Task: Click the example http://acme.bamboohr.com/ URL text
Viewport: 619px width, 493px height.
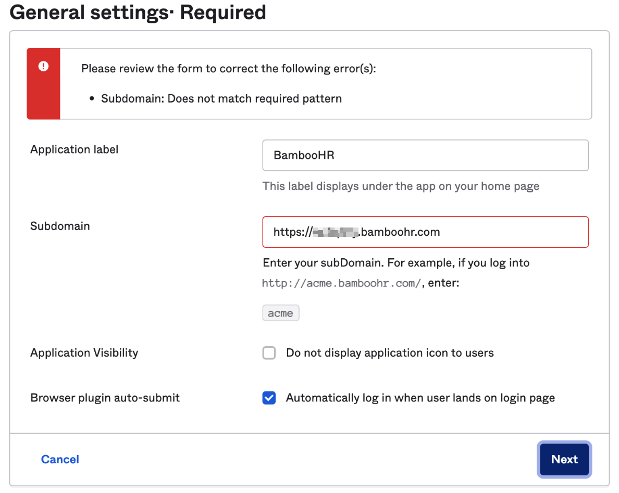Action: coord(341,284)
